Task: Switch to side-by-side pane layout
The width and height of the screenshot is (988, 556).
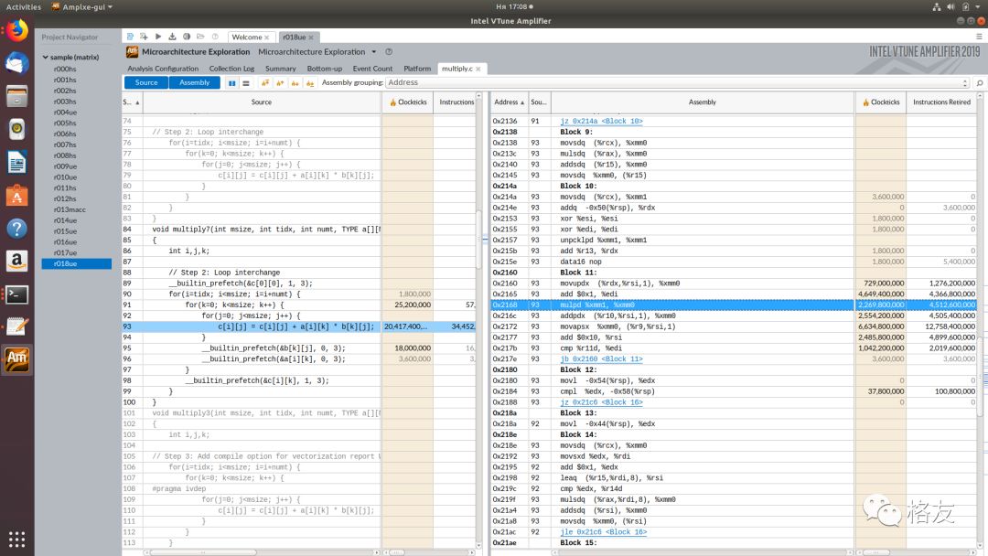Action: tap(231, 83)
